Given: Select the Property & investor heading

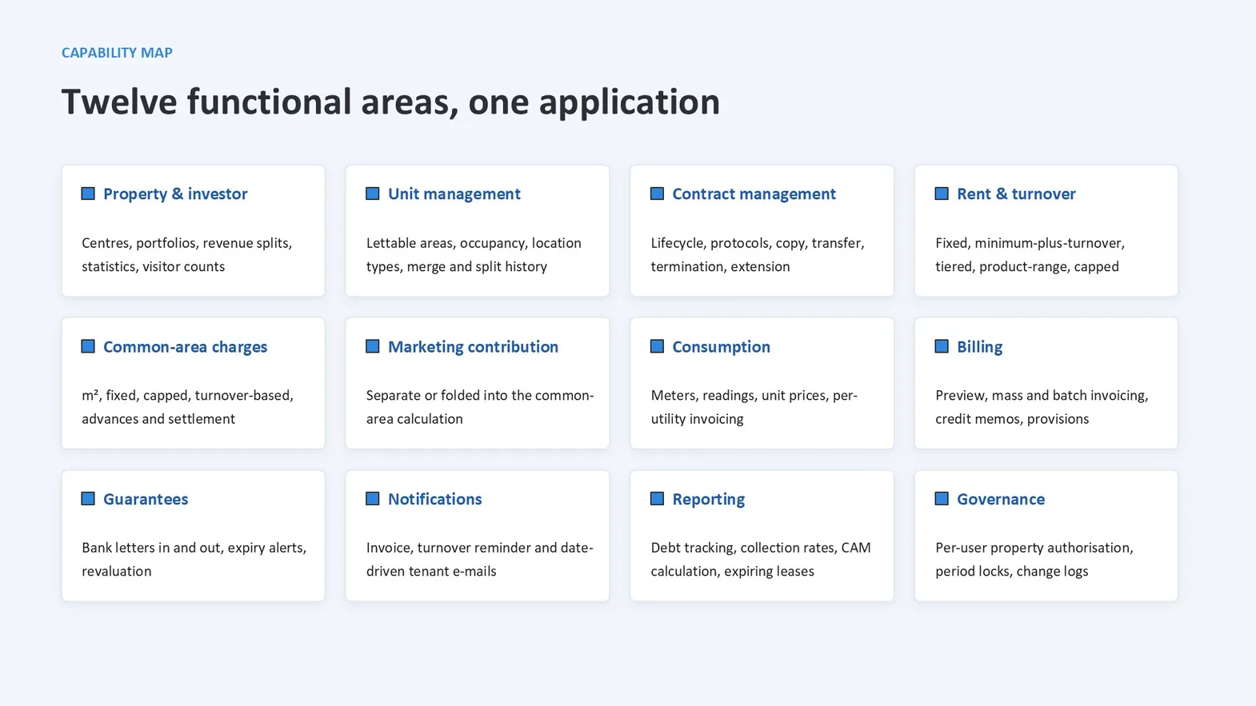Looking at the screenshot, I should pos(175,194).
